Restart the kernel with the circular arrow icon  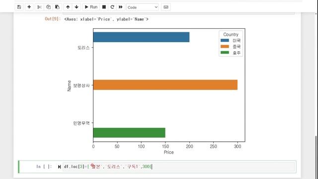click(112, 7)
